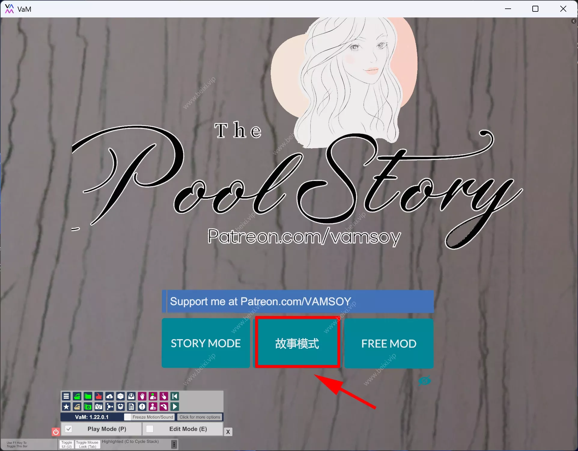Click the exclamation error log icon
The width and height of the screenshot is (578, 451).
point(142,407)
